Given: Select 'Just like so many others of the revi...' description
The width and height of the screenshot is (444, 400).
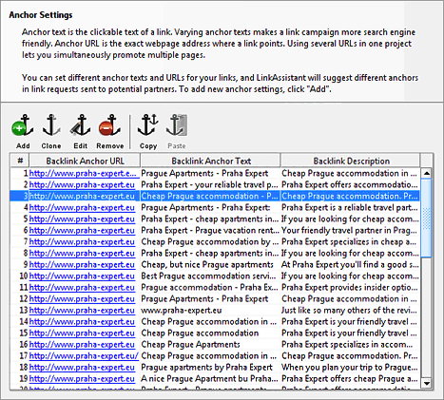Looking at the screenshot, I should (x=349, y=310).
